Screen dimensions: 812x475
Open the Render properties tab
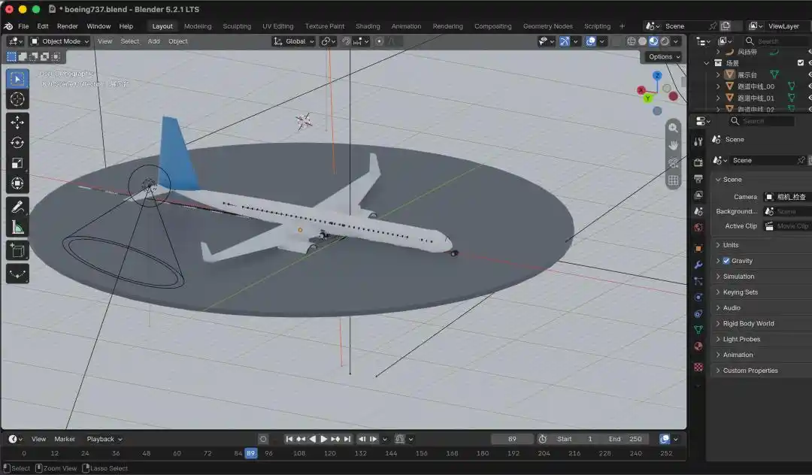(698, 162)
